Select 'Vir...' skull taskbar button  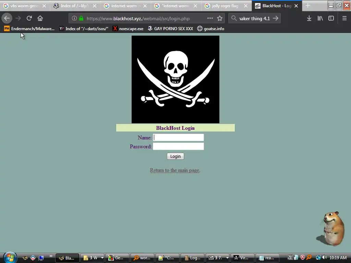pos(242,258)
